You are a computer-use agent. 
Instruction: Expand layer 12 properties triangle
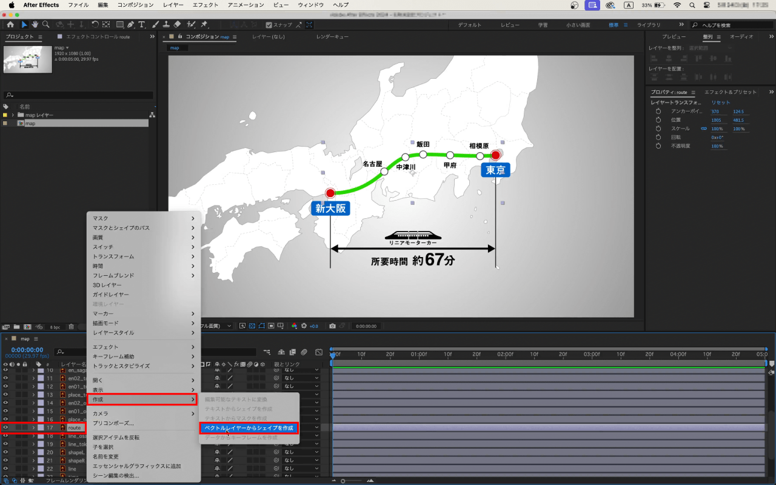pyautogui.click(x=33, y=386)
